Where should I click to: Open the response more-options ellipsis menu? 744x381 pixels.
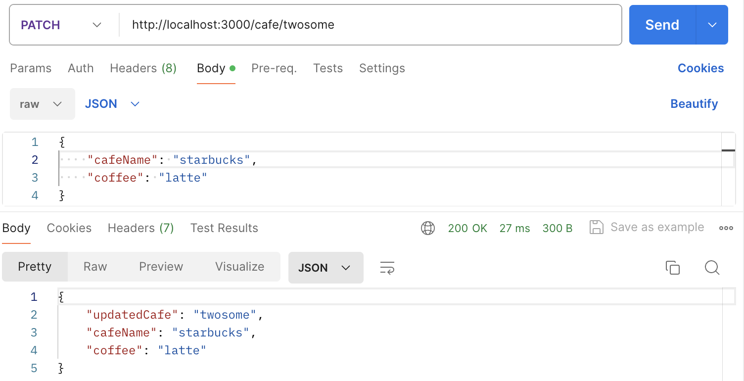[x=726, y=228]
